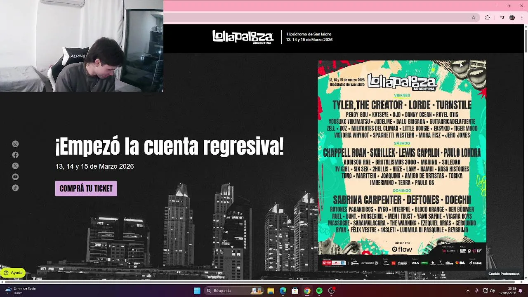The height and width of the screenshot is (297, 528).
Task: Launch Microsoft Edge from the taskbar
Action: [x=283, y=291]
